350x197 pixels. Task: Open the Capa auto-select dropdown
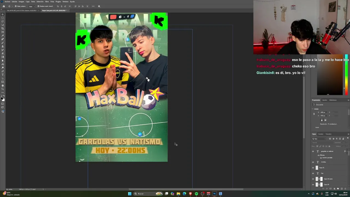tap(32, 6)
